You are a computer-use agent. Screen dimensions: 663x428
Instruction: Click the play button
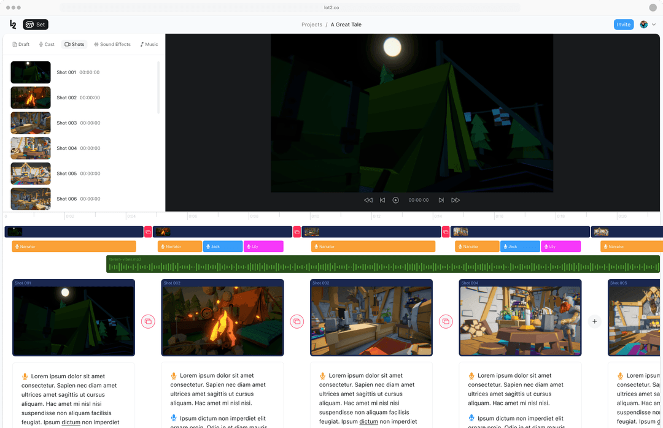point(396,201)
